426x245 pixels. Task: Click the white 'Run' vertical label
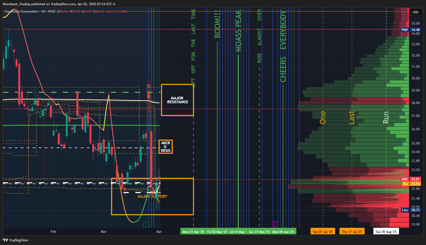386,117
